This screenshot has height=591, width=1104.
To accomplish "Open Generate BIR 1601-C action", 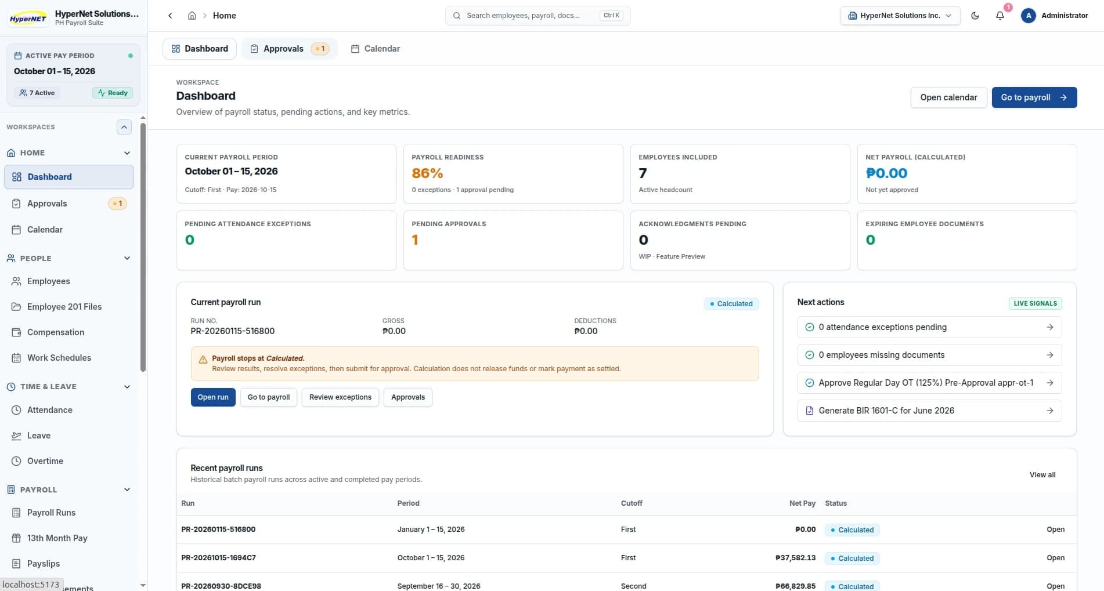I will click(929, 411).
